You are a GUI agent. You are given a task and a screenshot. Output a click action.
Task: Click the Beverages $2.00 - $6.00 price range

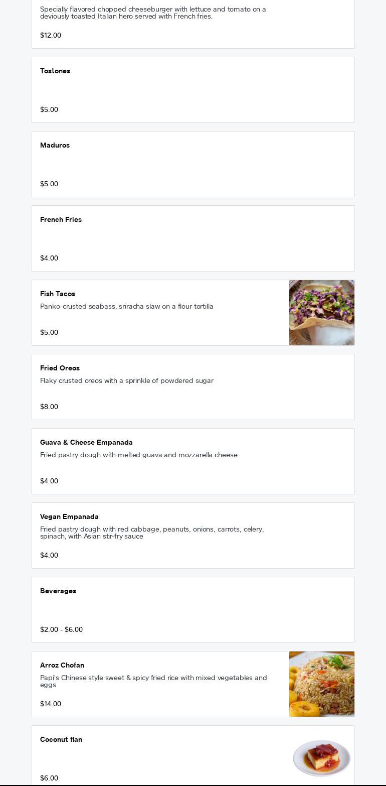click(61, 630)
